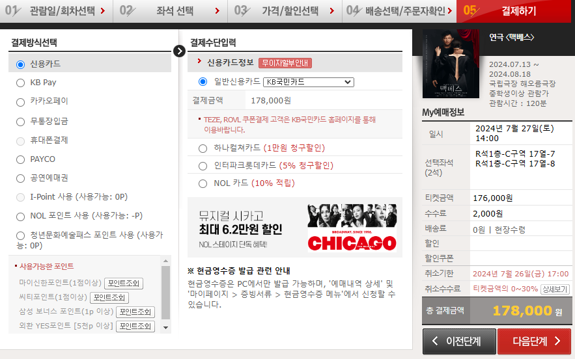The height and width of the screenshot is (359, 575).
Task: Click 포인트조회 for 삼성 보너스 포인트
Action: [135, 312]
